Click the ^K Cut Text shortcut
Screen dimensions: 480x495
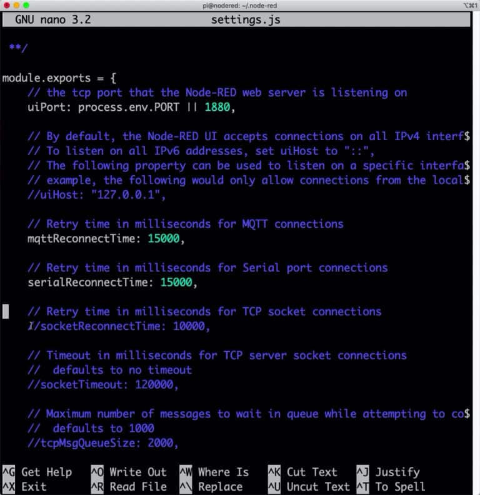(302, 472)
